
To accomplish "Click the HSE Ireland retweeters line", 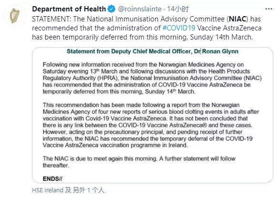I will tap(68, 190).
